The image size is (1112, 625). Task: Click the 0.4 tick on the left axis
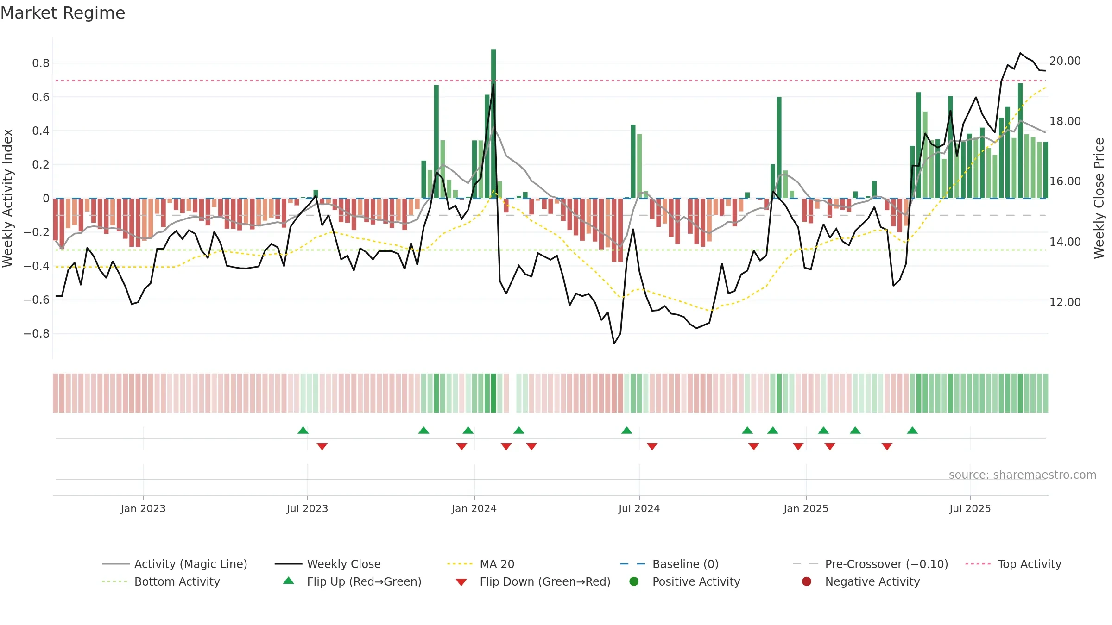click(41, 131)
